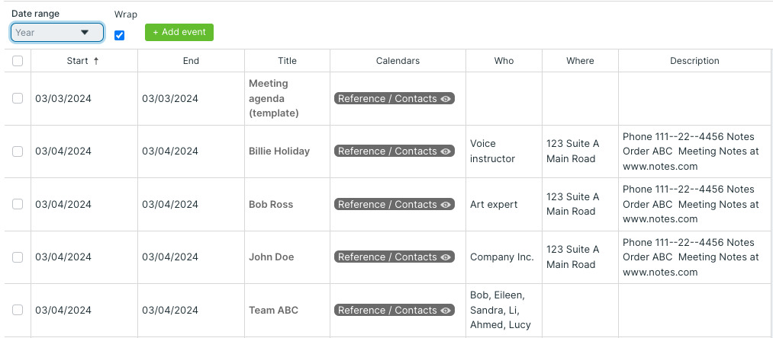The image size is (773, 338).
Task: Click the eye icon in Team ABC row
Action: coord(446,311)
